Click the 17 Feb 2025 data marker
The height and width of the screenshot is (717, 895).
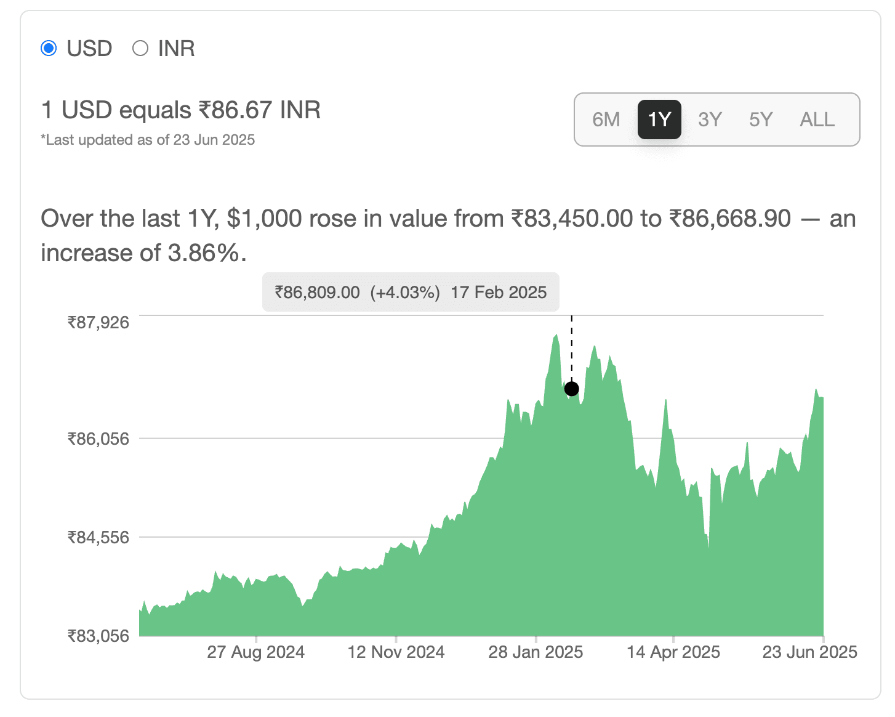[x=571, y=389]
